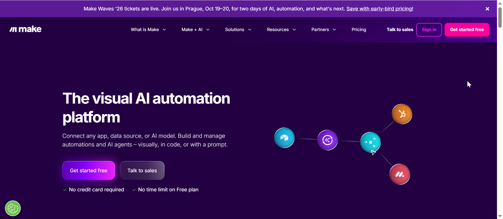Click the red monday.com app node
503x219 pixels.
pyautogui.click(x=400, y=174)
